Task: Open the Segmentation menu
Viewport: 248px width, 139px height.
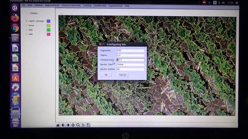Action: click(x=52, y=5)
